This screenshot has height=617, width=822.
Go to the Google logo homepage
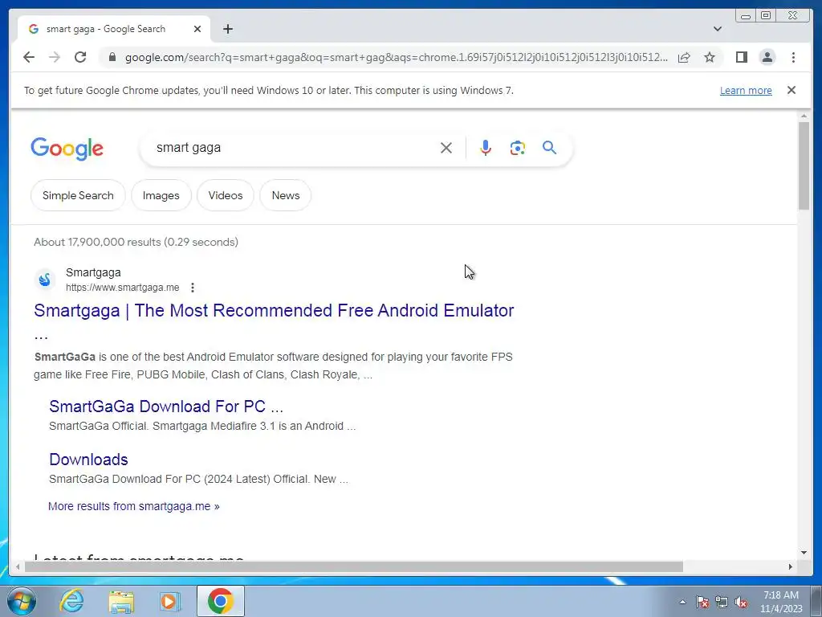[x=67, y=149]
